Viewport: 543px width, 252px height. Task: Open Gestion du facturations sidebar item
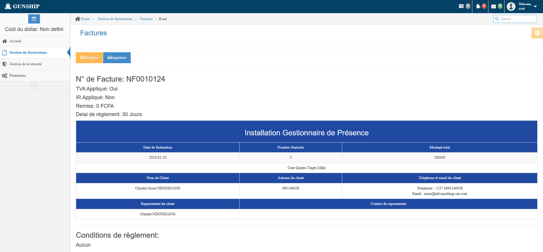(x=28, y=53)
